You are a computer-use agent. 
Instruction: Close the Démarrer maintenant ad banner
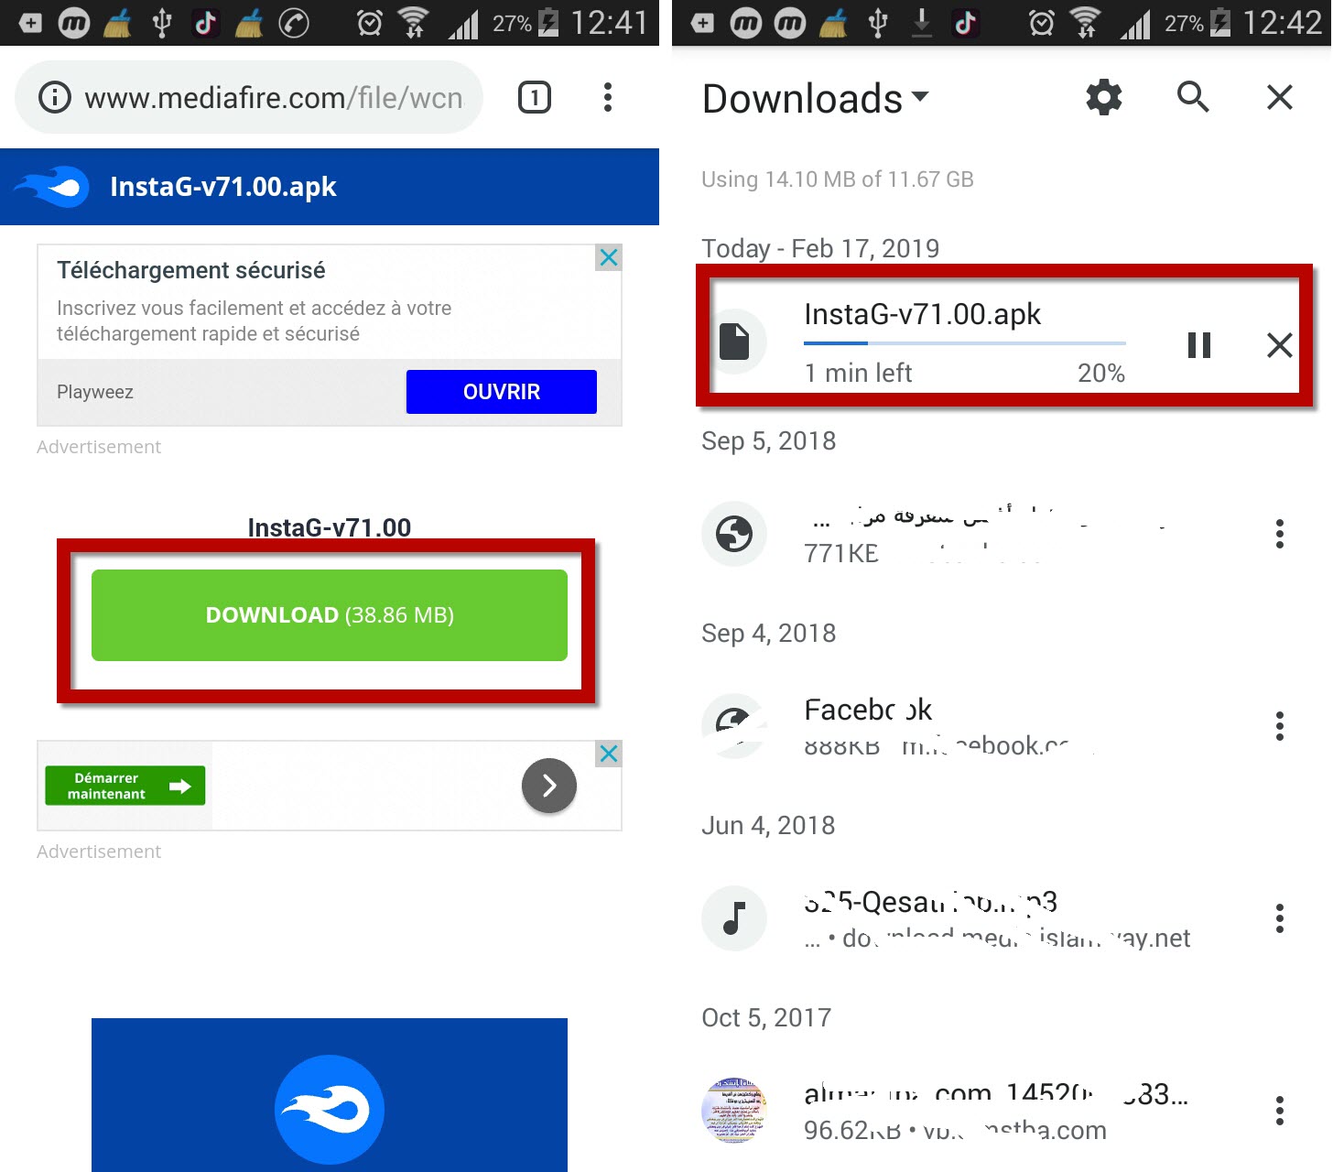pos(609,754)
